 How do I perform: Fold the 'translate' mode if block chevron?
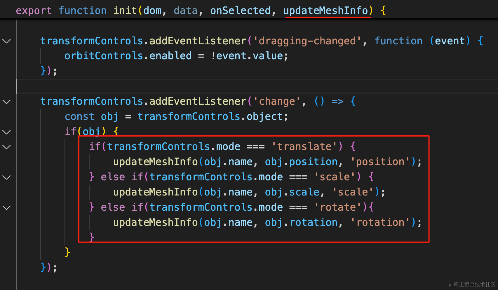pos(6,147)
